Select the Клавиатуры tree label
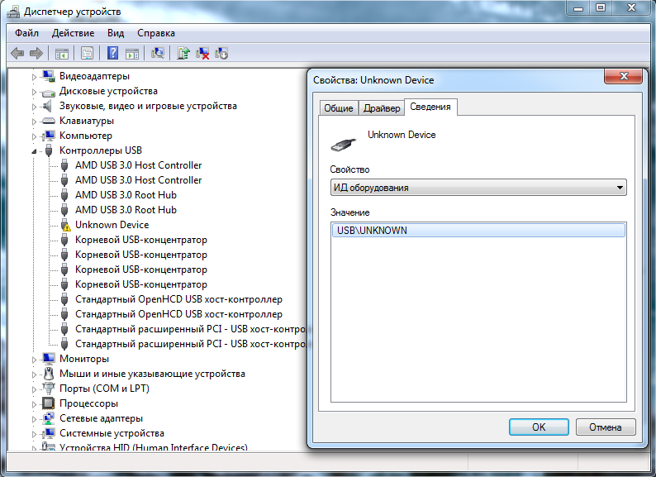 [87, 121]
